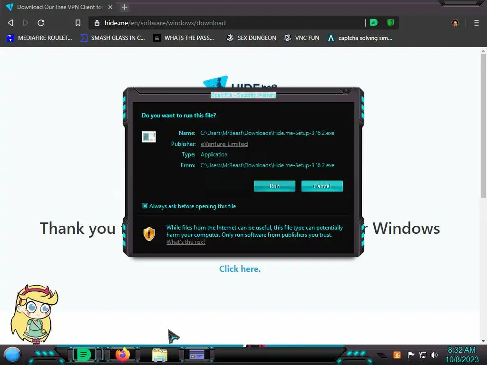Image resolution: width=487 pixels, height=365 pixels.
Task: Open the volume speaker tray icon
Action: (434, 355)
